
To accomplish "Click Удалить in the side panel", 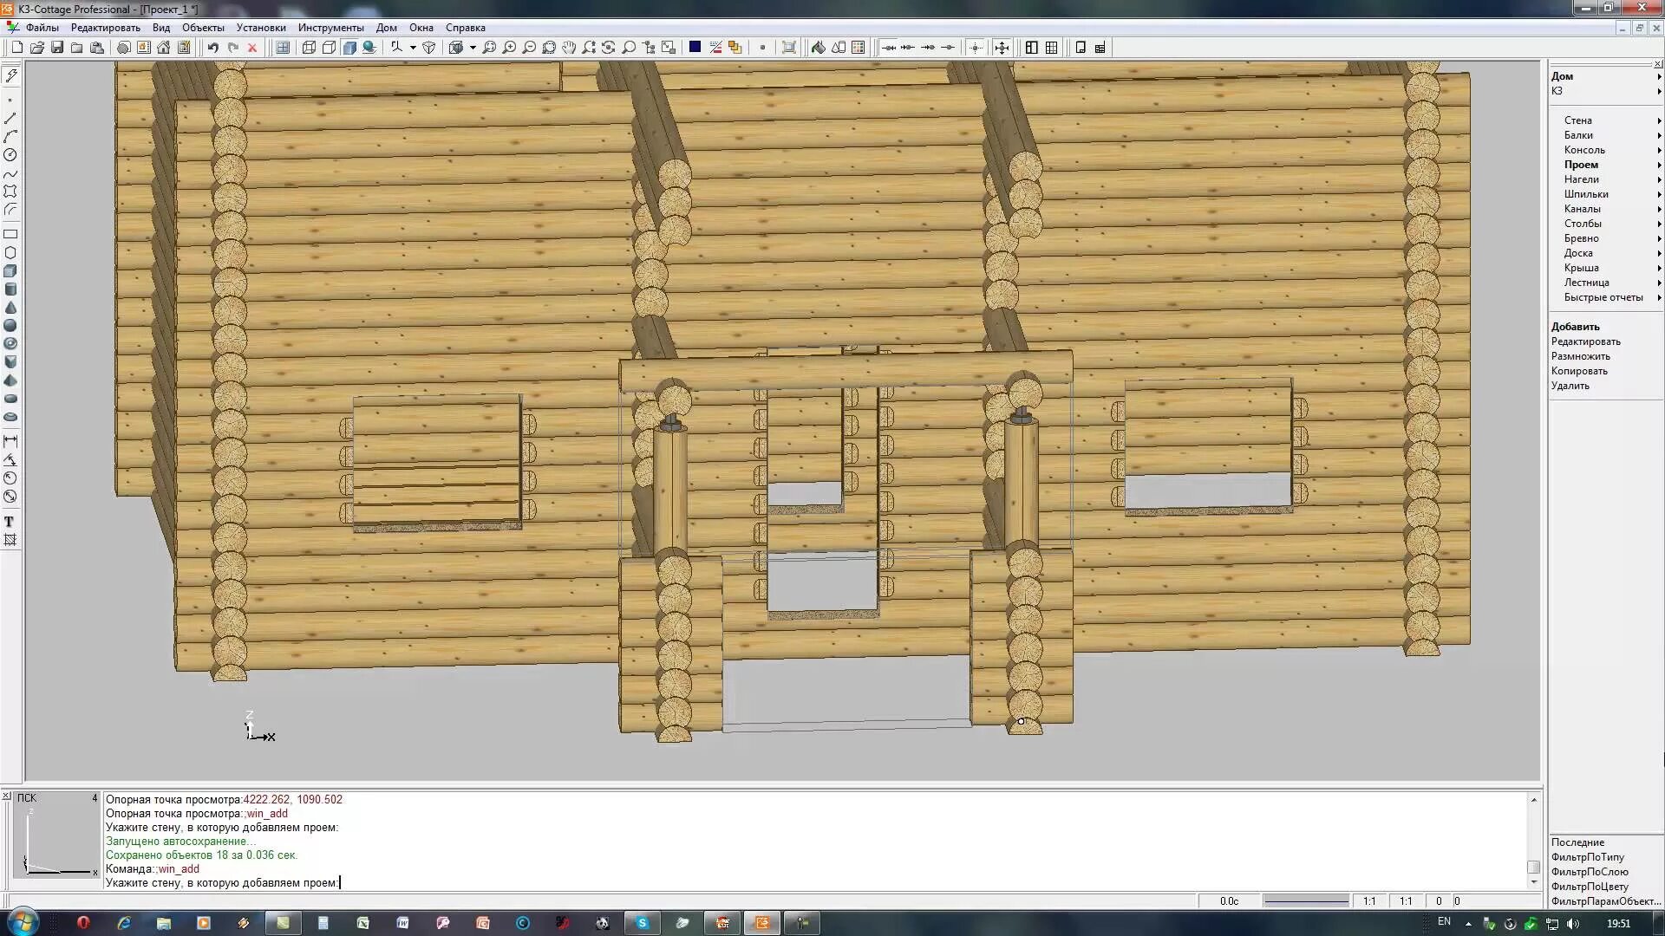I will pos(1570,386).
